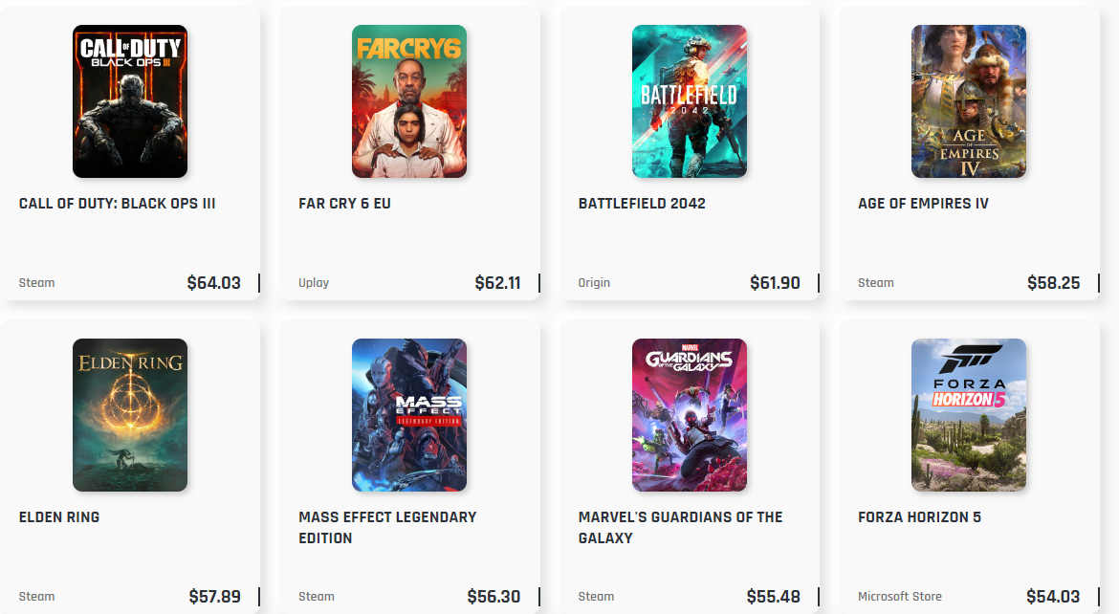Select Mass Effect Legendary Edition cover art

[409, 415]
